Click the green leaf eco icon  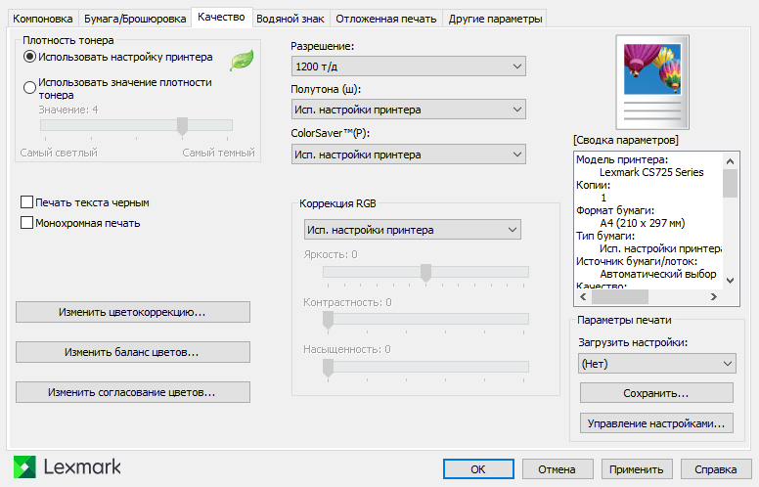tap(241, 62)
